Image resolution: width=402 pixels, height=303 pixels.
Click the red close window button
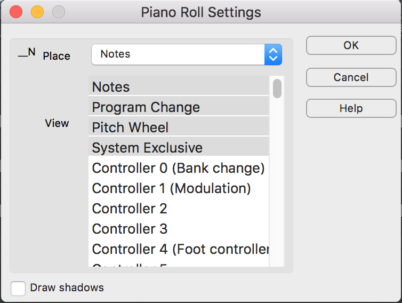pos(16,12)
